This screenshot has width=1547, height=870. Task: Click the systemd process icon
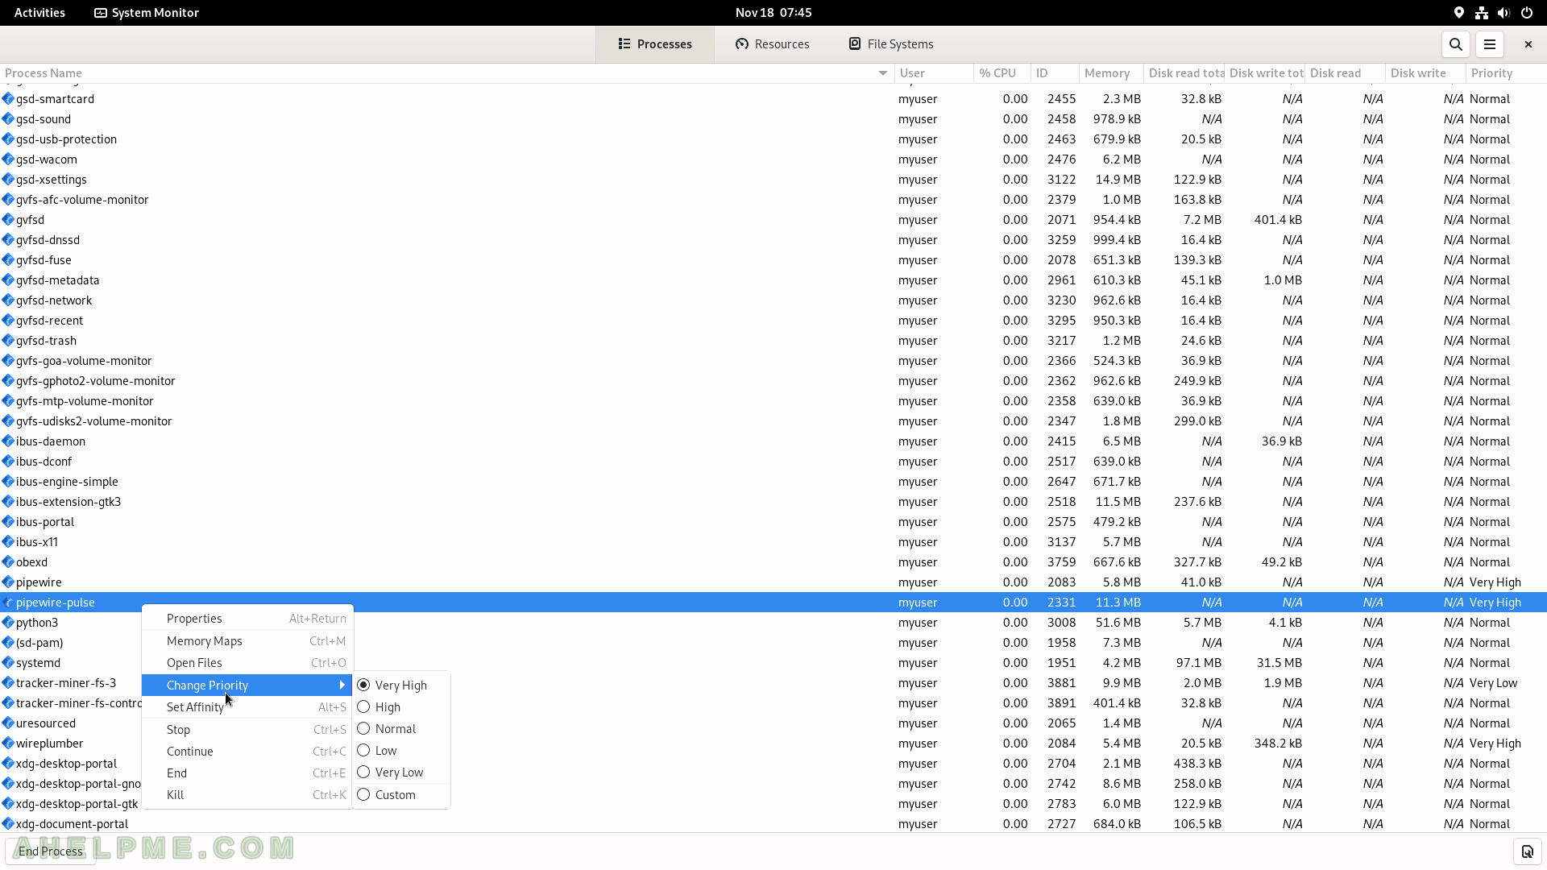click(x=8, y=663)
